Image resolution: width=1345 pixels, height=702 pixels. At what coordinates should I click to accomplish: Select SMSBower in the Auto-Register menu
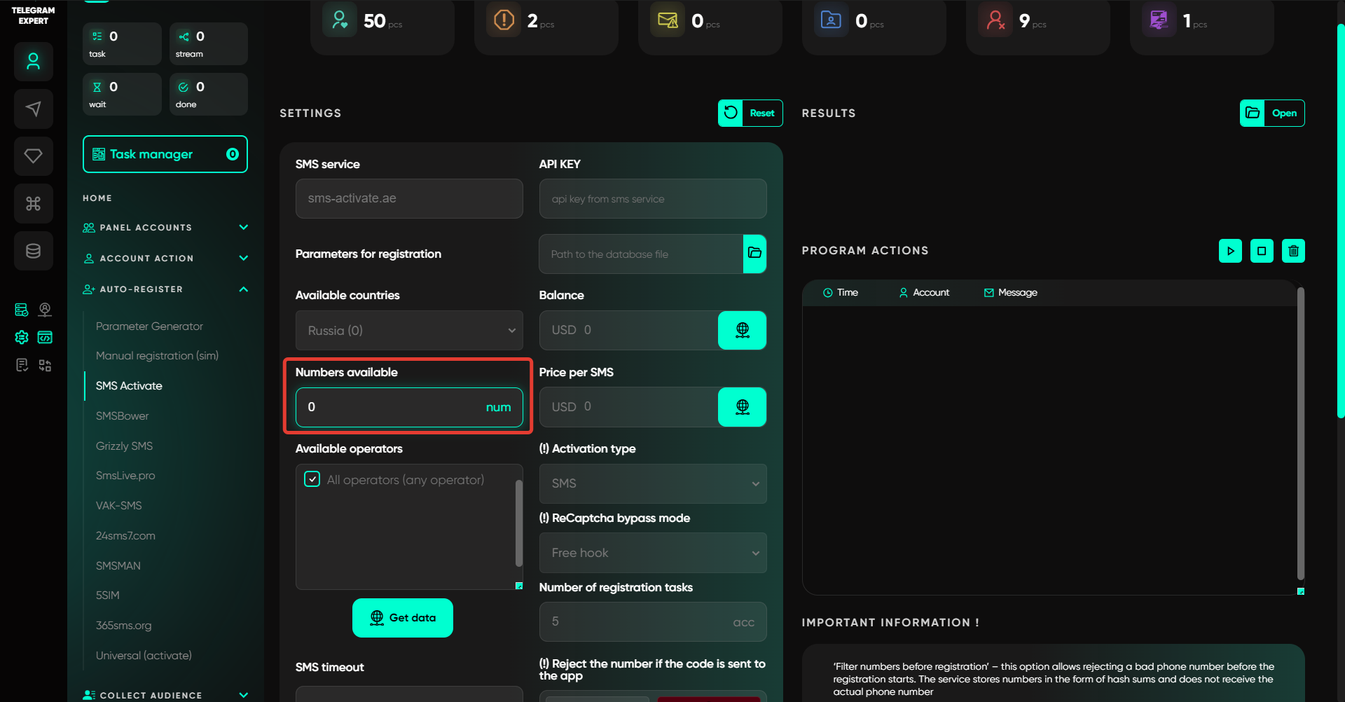(x=123, y=416)
